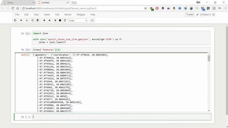Close the Untitled browser tab

(67, 2)
